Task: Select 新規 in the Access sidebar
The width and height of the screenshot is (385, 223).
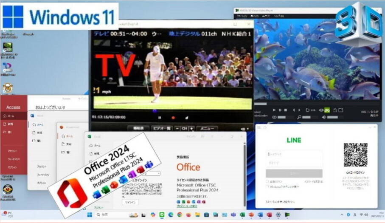Action: tap(14, 124)
